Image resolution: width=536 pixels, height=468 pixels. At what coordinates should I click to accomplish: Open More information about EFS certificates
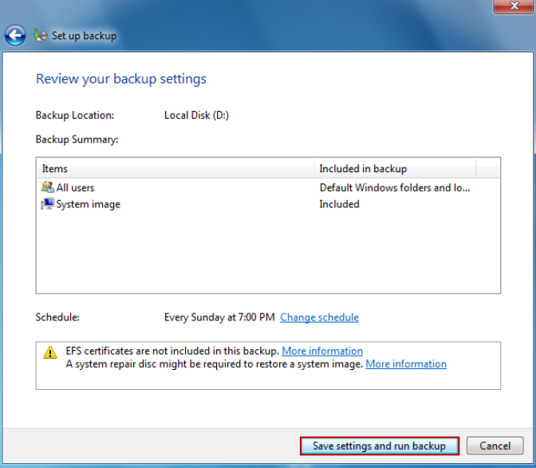[322, 351]
